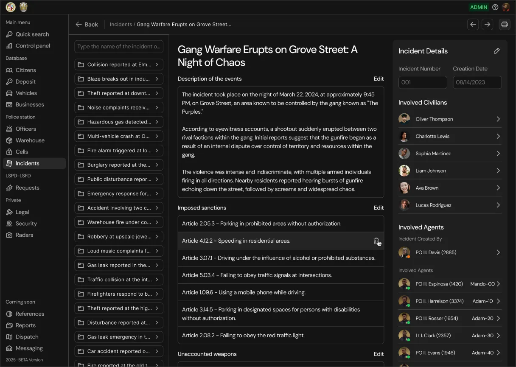The image size is (516, 367).
Task: Click Dispatch in Coming soon
Action: click(34, 337)
